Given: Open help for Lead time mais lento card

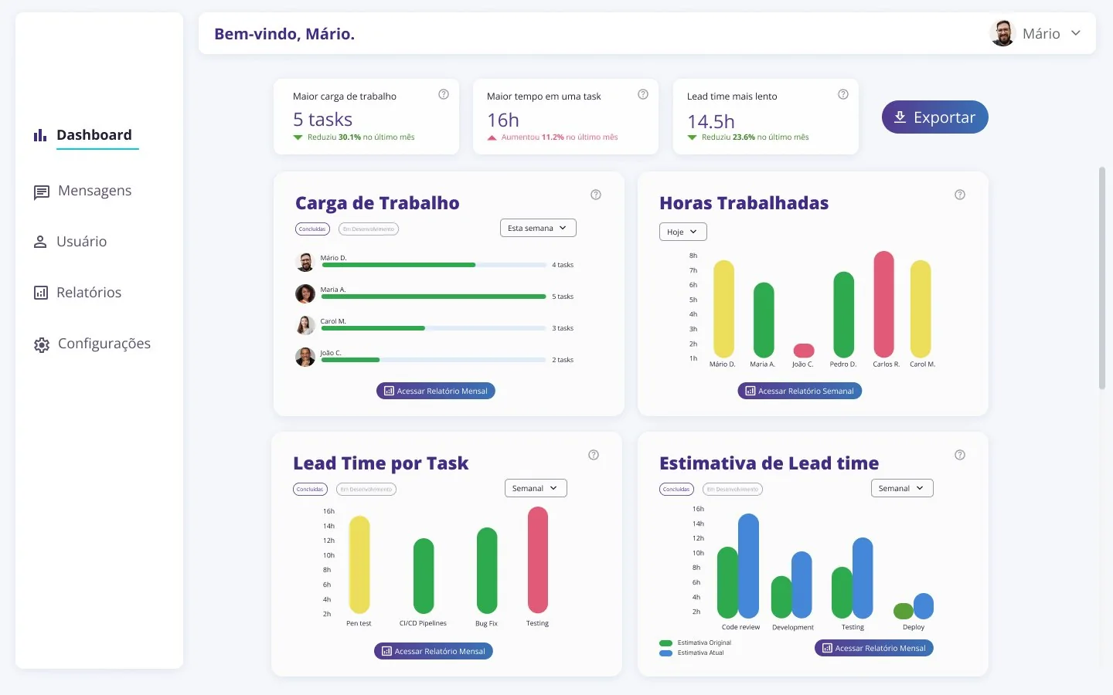Looking at the screenshot, I should tap(843, 94).
